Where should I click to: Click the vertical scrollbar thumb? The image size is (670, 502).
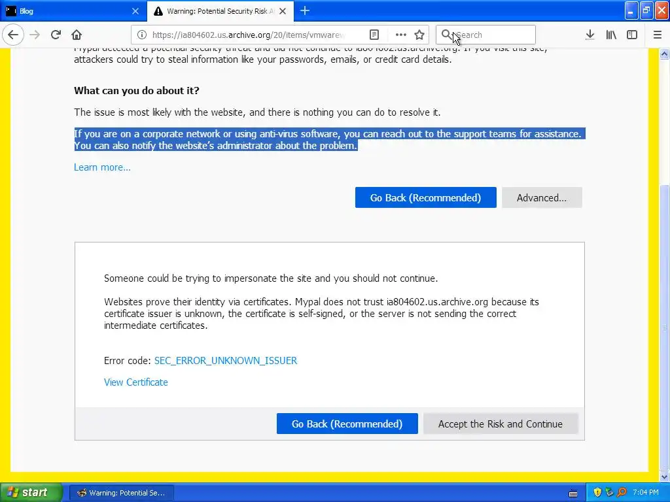665,327
